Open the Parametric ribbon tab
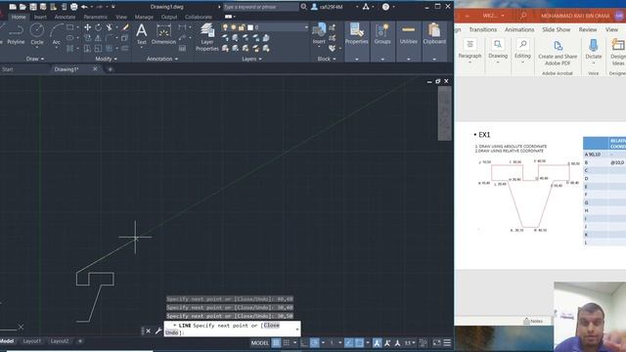 96,17
